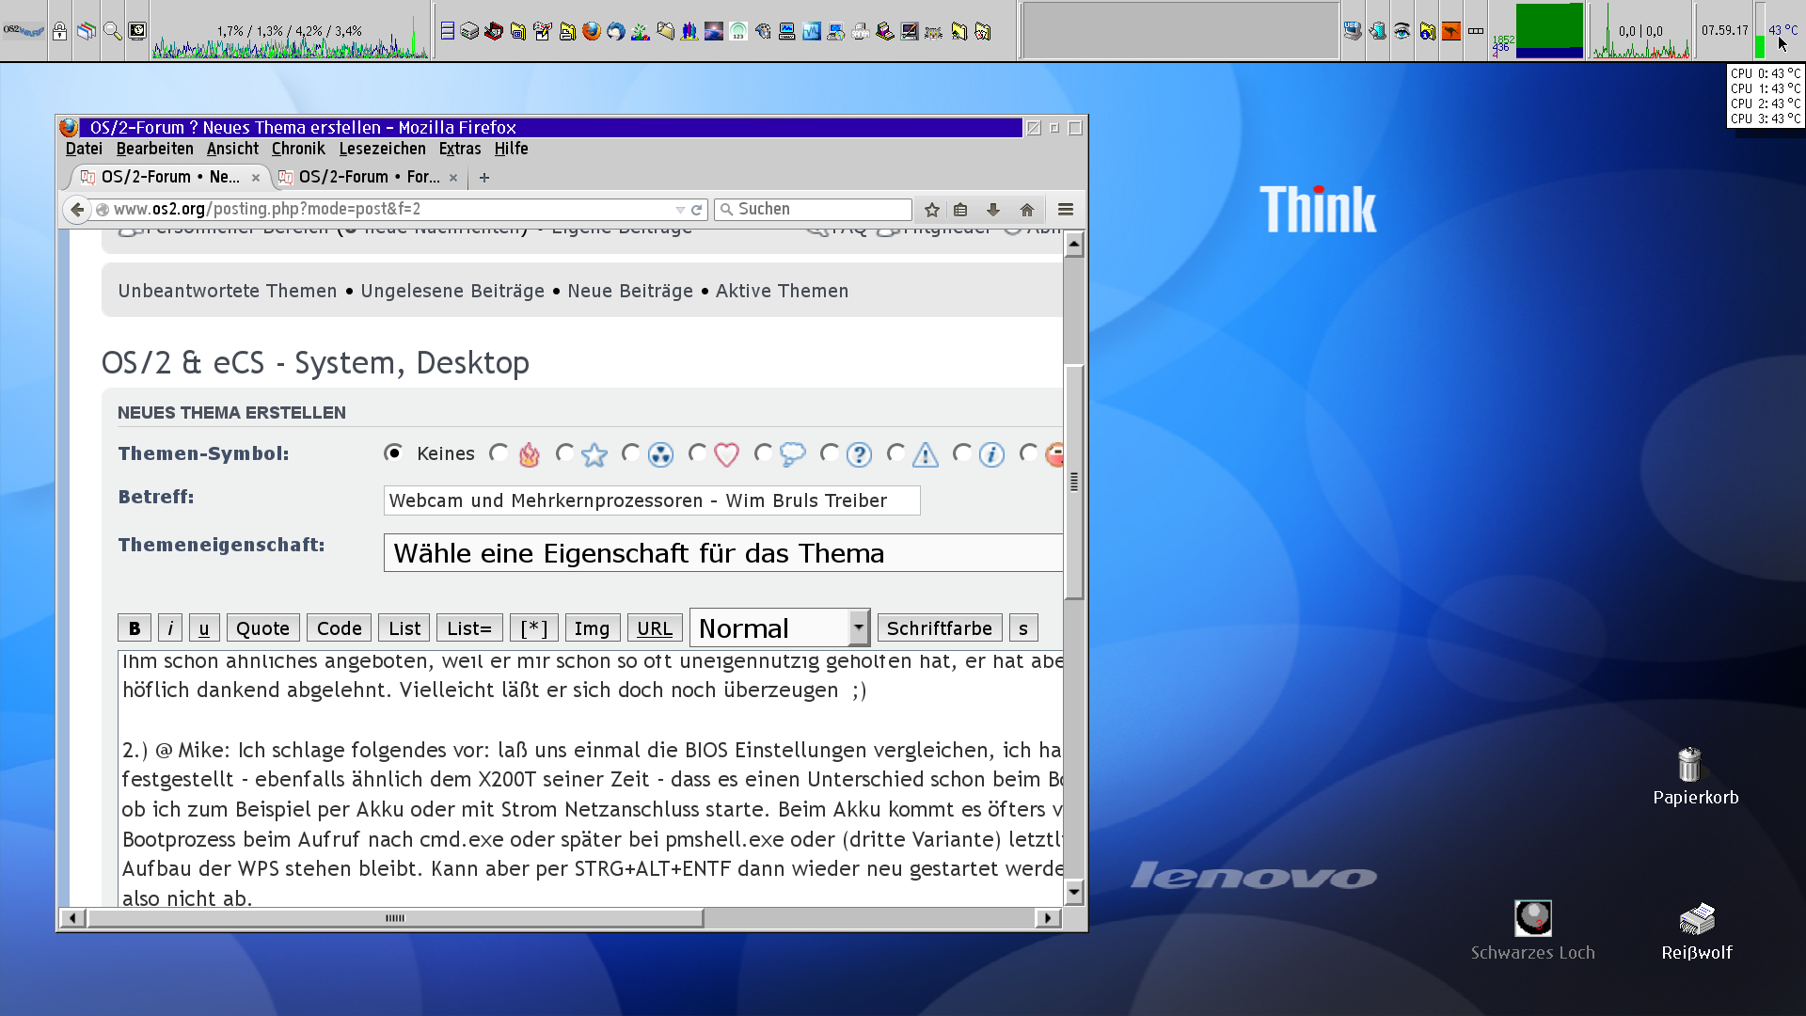The width and height of the screenshot is (1806, 1016).
Task: Click the blue eye tray icon
Action: [x=1402, y=31]
